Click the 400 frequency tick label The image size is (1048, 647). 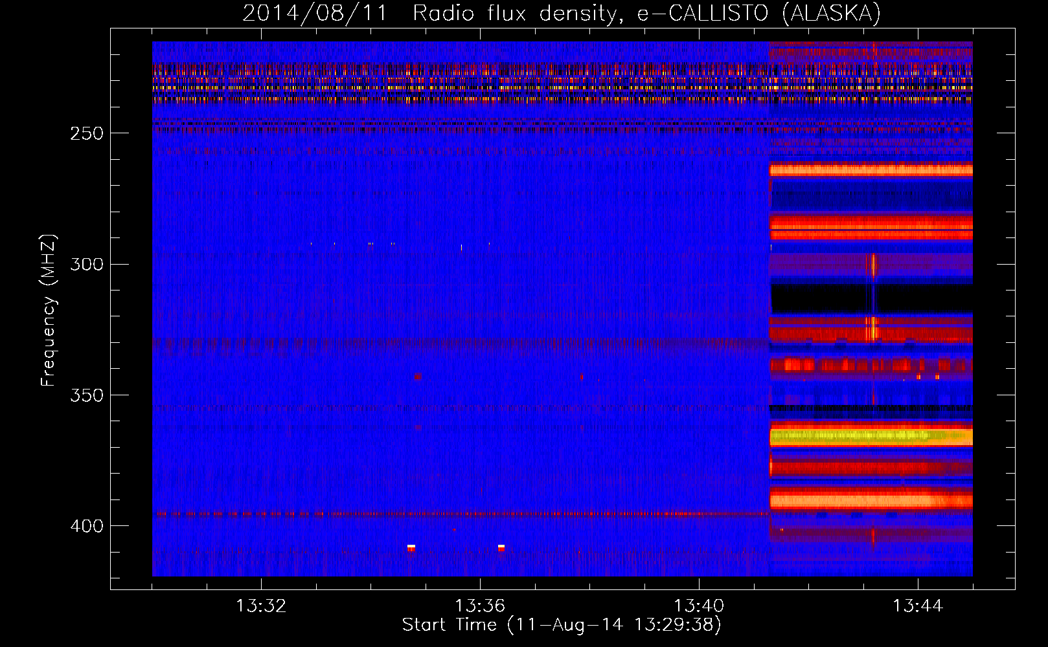(87, 526)
